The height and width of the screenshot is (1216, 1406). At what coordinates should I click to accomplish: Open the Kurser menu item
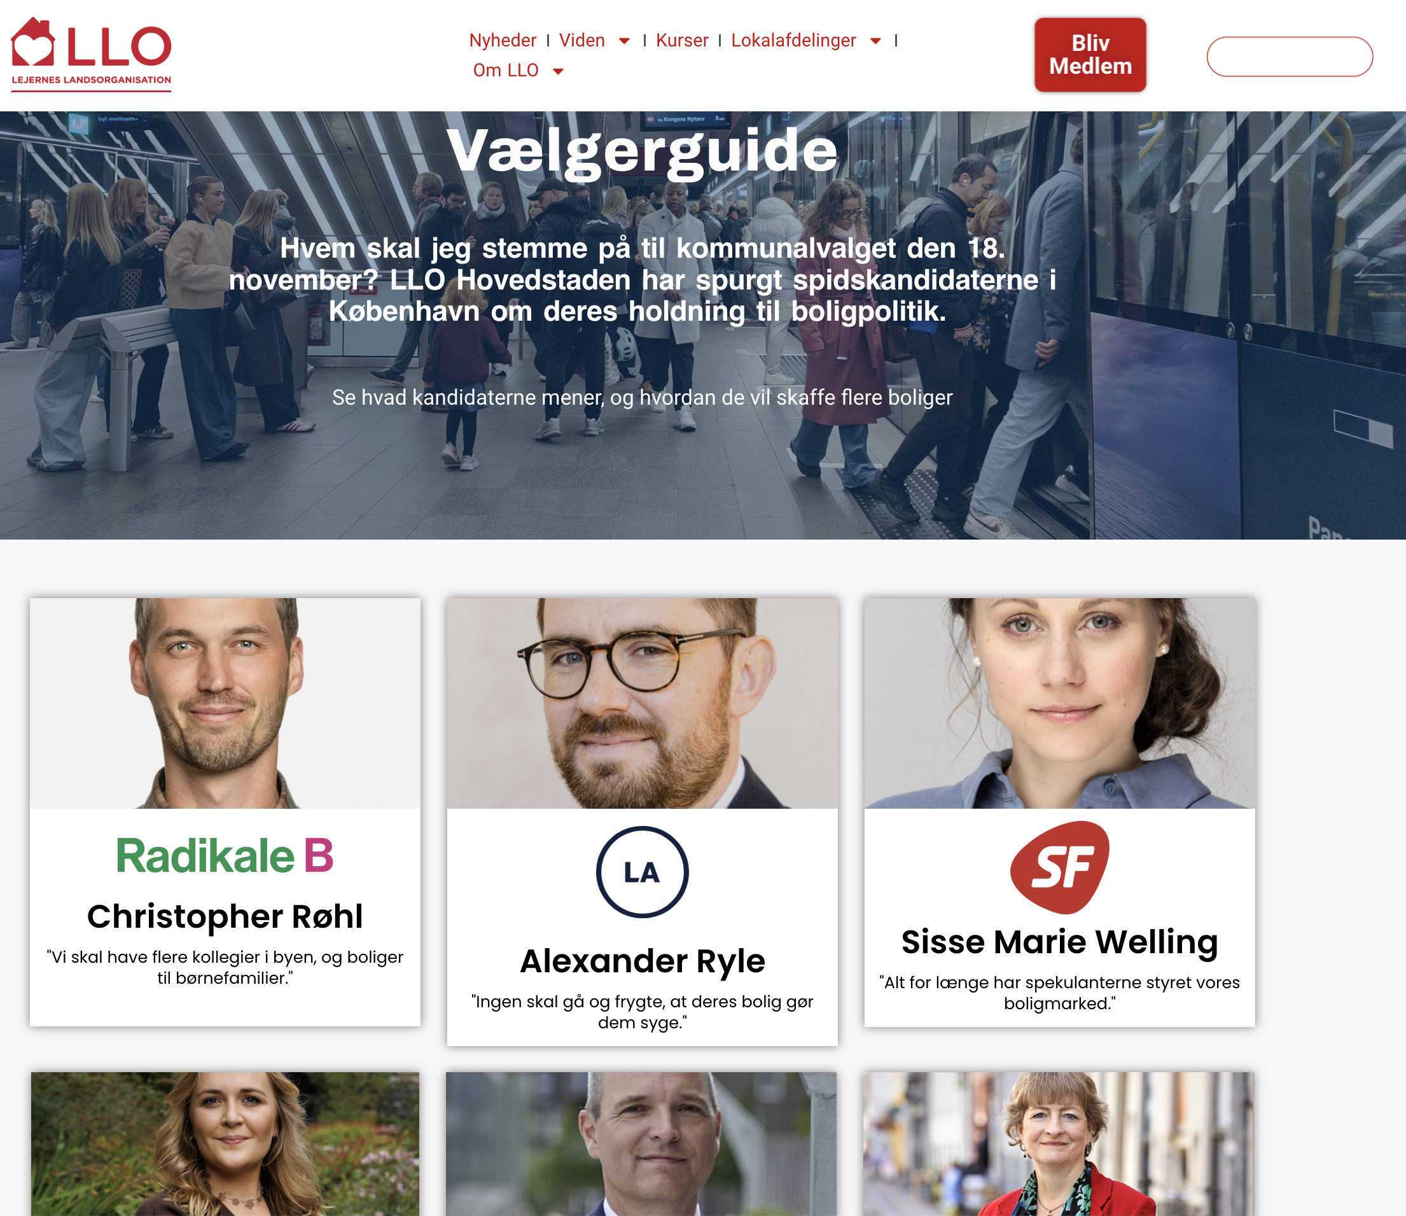(x=681, y=41)
